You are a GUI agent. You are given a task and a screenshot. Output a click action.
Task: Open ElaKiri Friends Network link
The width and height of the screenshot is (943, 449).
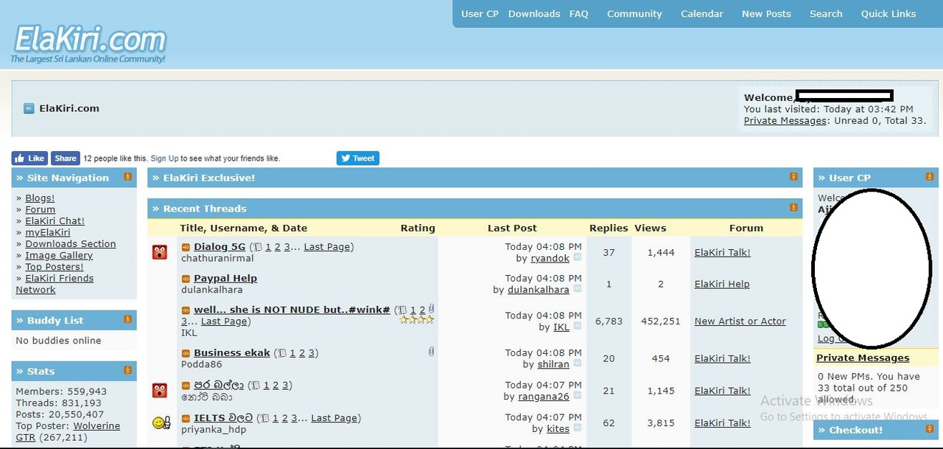[55, 284]
